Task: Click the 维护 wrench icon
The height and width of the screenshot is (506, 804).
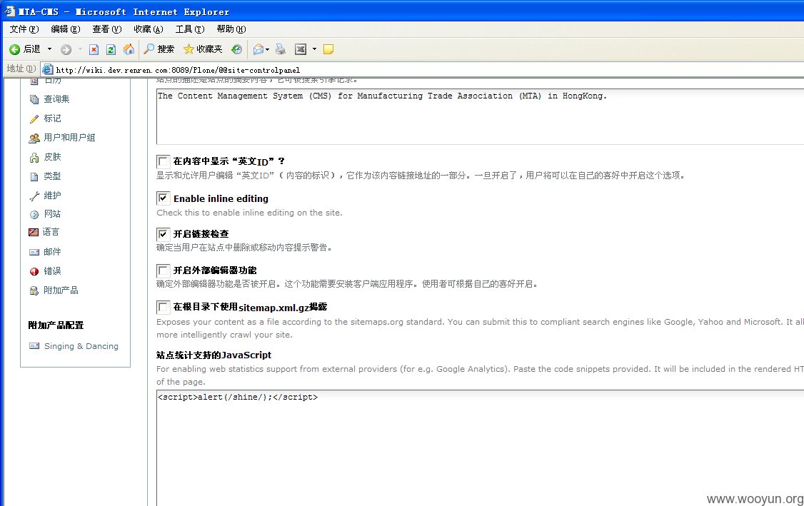Action: [x=34, y=196]
